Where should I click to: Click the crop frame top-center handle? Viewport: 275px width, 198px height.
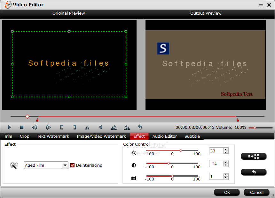coord(69,32)
